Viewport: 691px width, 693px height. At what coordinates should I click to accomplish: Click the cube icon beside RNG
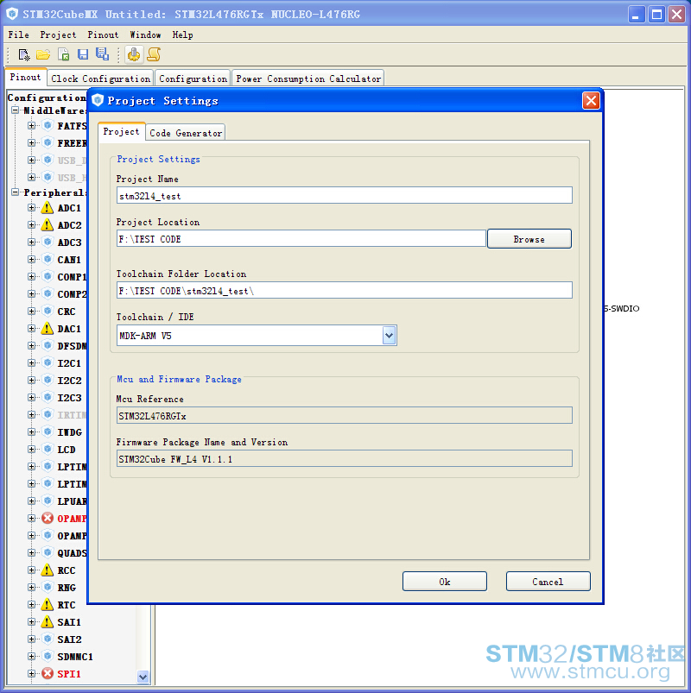[48, 587]
